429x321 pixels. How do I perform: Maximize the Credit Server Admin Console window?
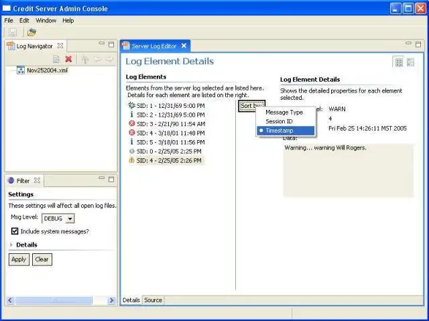tap(408, 9)
